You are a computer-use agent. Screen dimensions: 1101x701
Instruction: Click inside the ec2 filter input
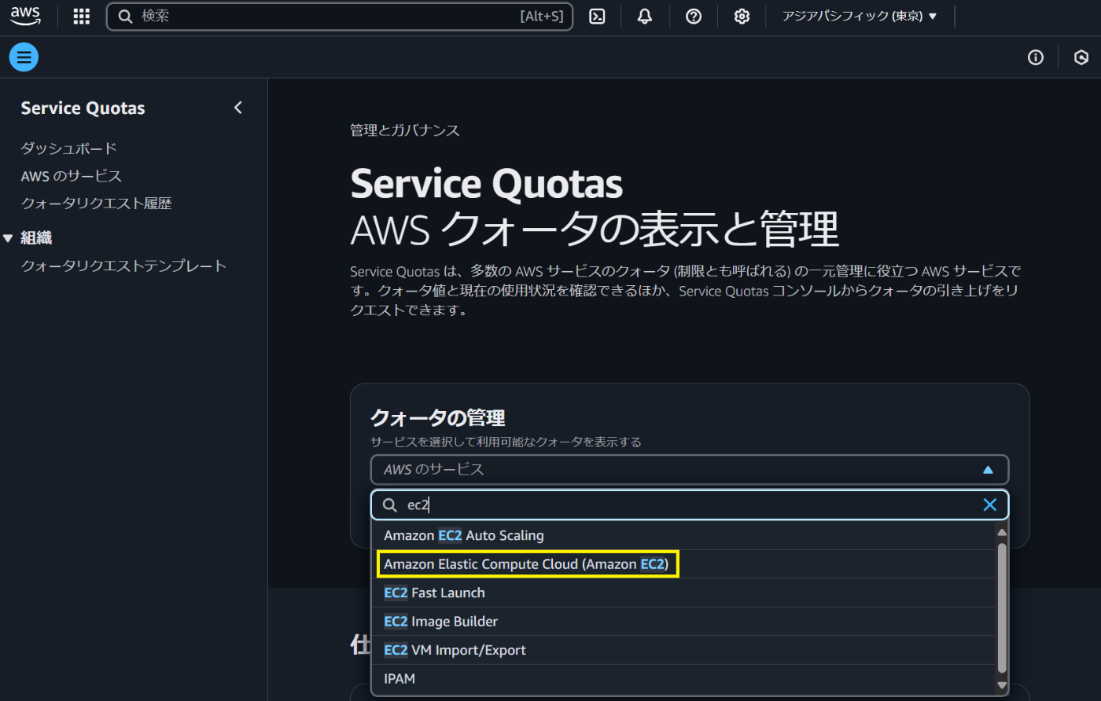(x=690, y=505)
